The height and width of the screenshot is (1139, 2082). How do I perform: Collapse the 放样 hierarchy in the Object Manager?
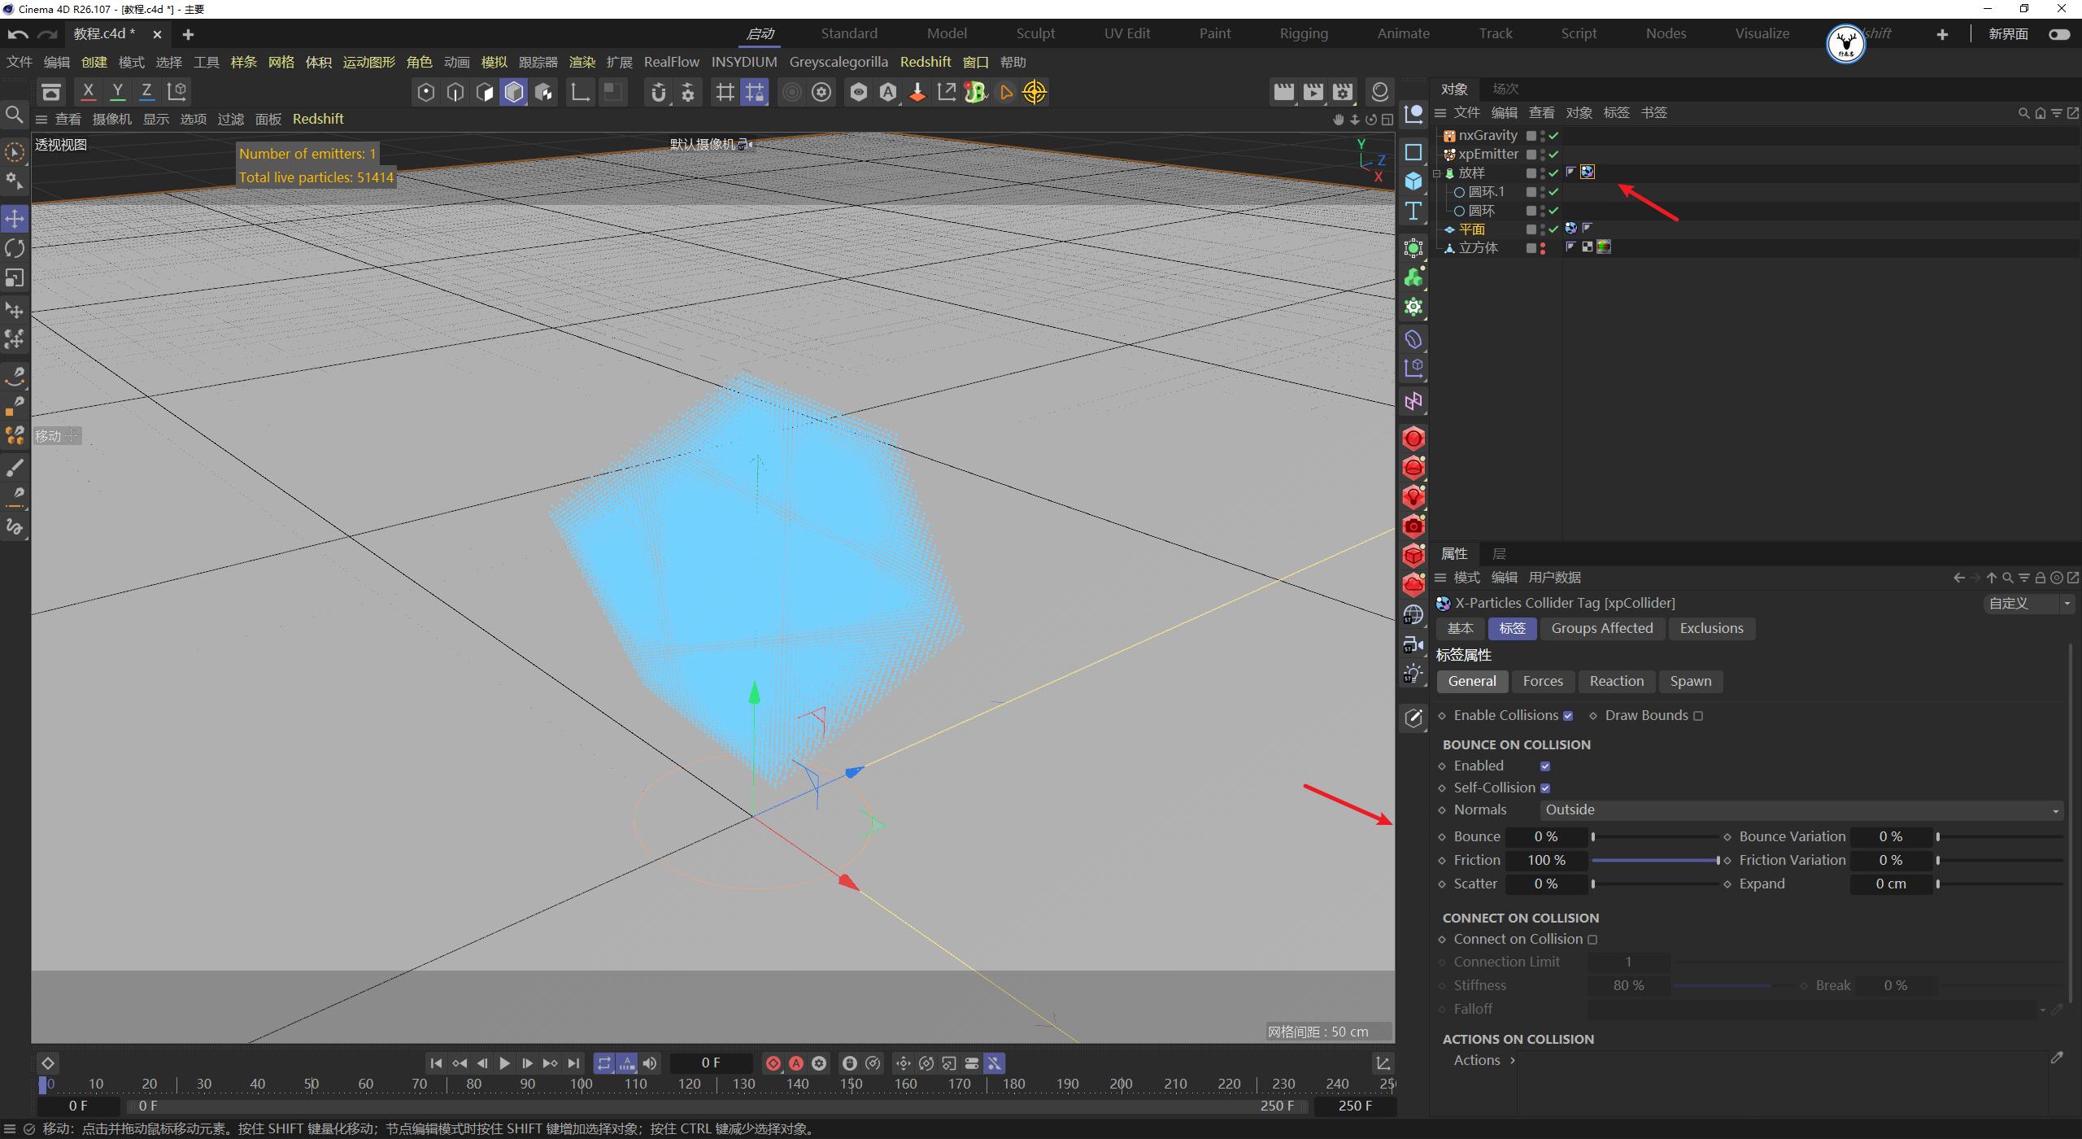click(1438, 172)
